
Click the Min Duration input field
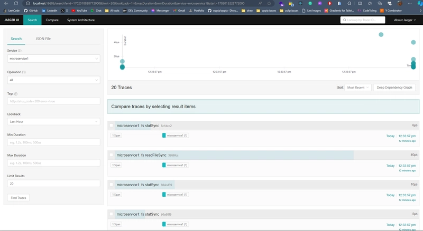click(54, 142)
